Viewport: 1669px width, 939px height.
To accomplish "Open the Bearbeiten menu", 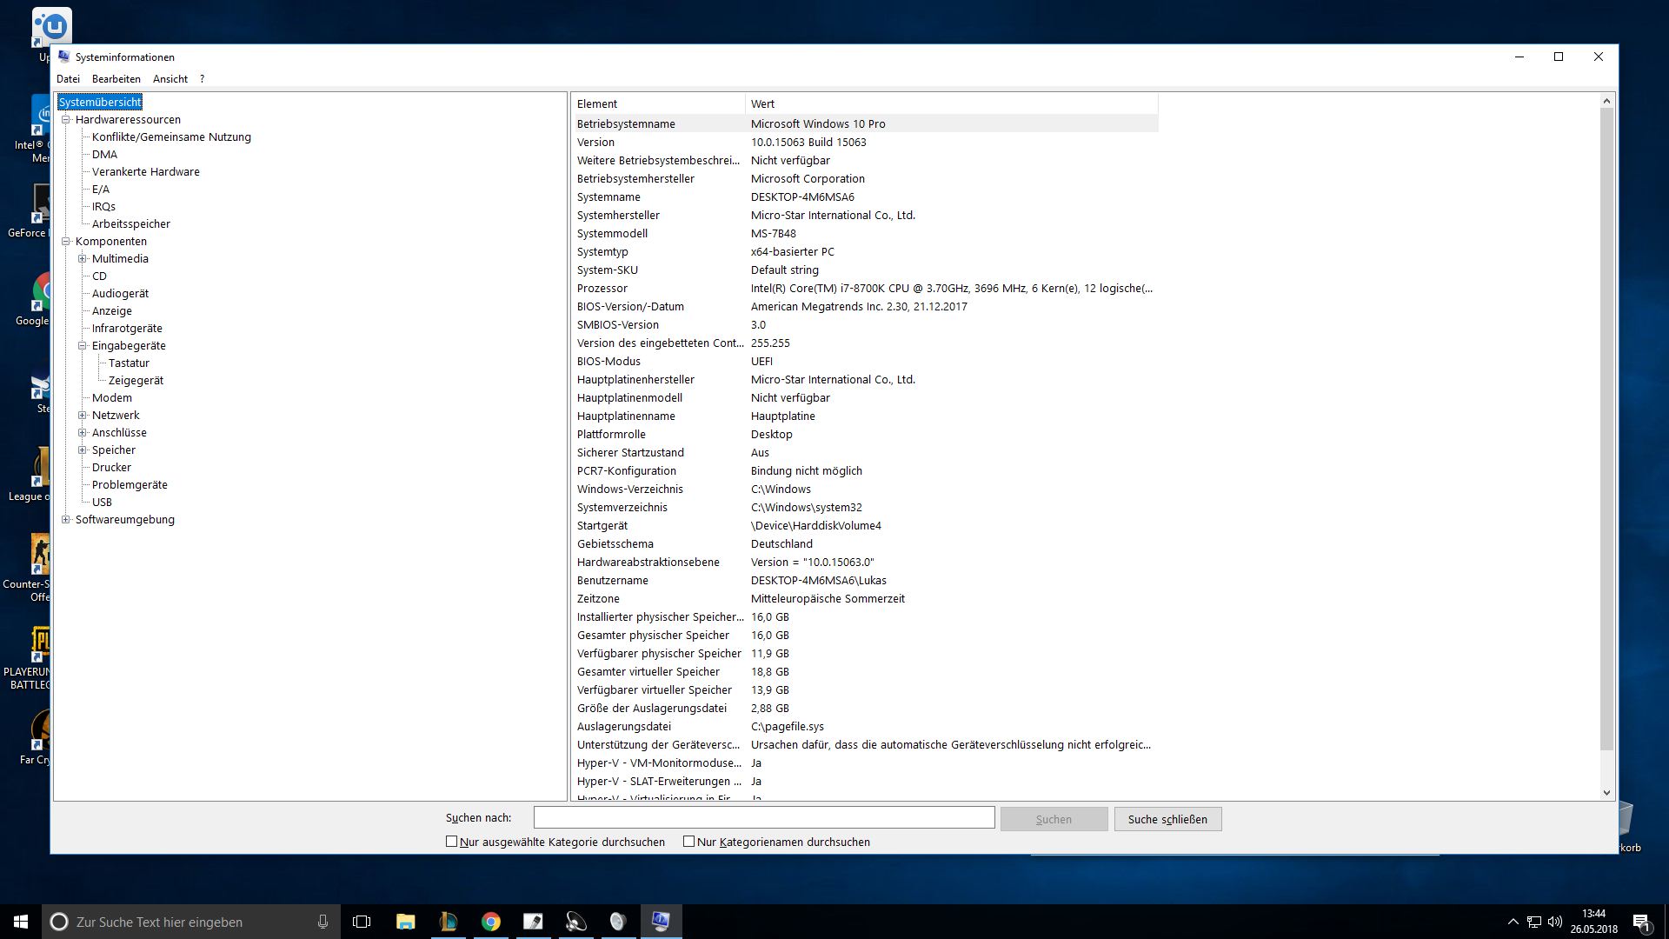I will click(116, 79).
